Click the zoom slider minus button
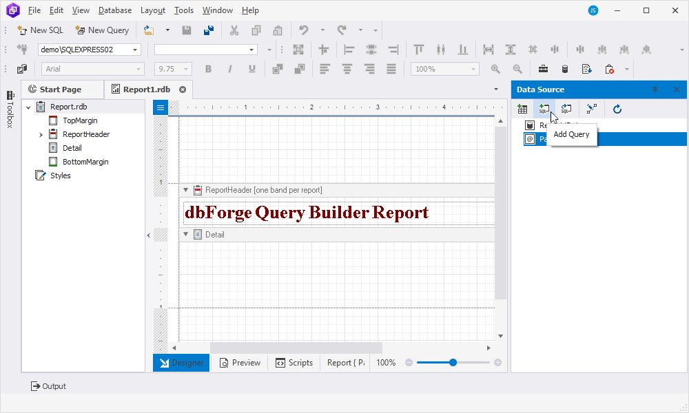The image size is (689, 413). point(409,363)
